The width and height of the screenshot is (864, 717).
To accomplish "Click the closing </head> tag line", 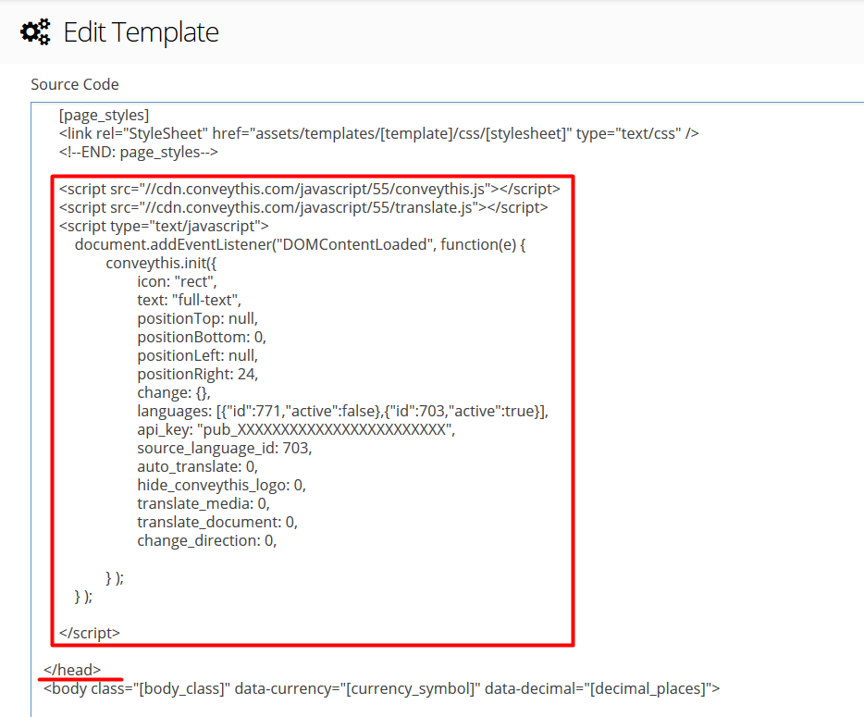I will pyautogui.click(x=72, y=670).
